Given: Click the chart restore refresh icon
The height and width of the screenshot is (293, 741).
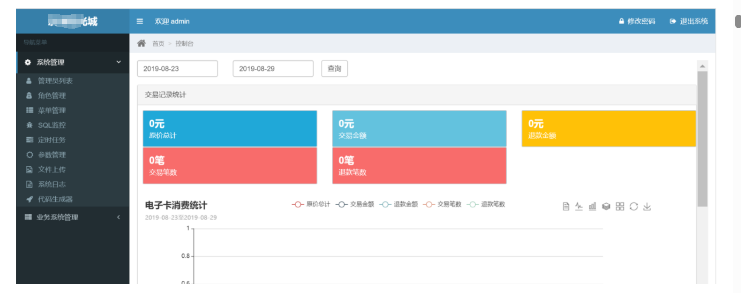Looking at the screenshot, I should pos(634,206).
